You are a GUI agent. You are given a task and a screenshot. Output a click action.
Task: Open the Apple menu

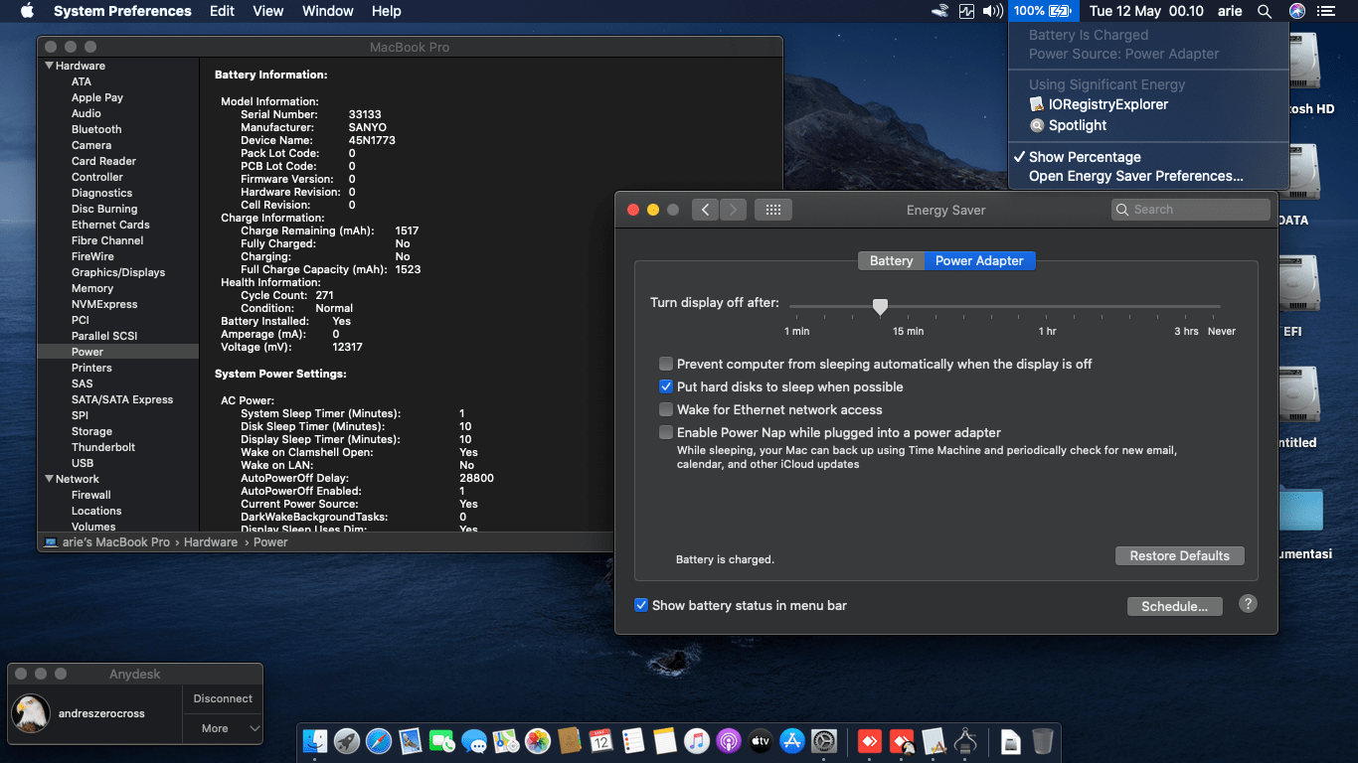[27, 11]
